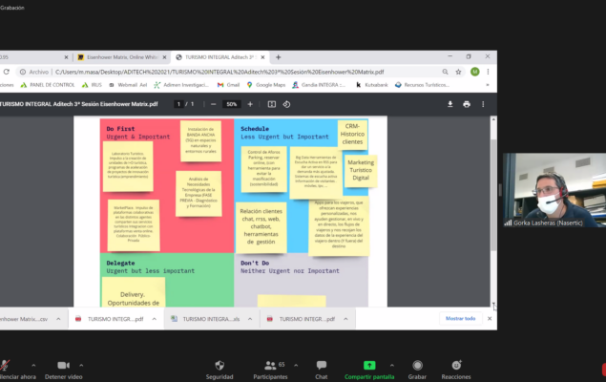Stop camera with Detener video
This screenshot has width=606, height=382.
coord(63,366)
